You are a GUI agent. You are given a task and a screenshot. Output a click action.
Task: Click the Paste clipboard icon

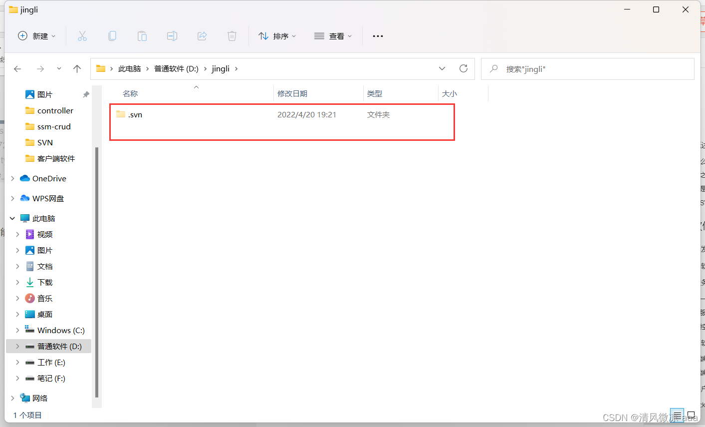click(142, 36)
